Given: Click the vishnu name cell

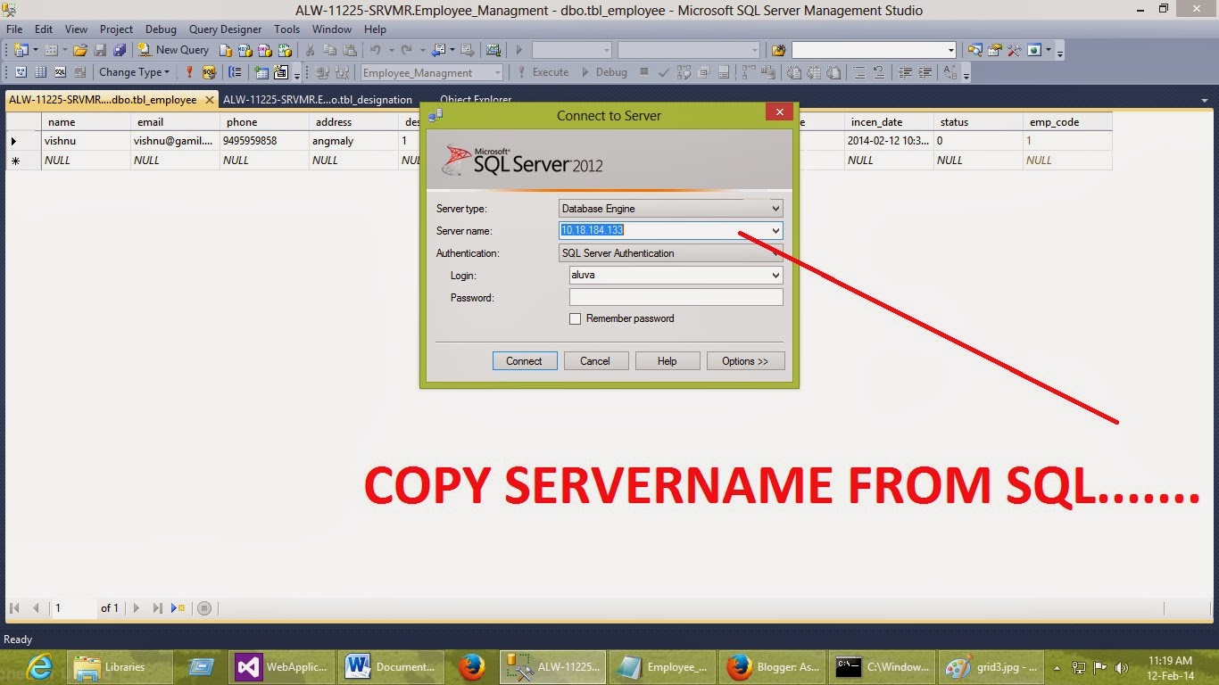Looking at the screenshot, I should tap(86, 141).
